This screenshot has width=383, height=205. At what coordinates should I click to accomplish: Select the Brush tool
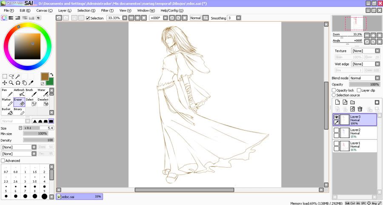31,92
